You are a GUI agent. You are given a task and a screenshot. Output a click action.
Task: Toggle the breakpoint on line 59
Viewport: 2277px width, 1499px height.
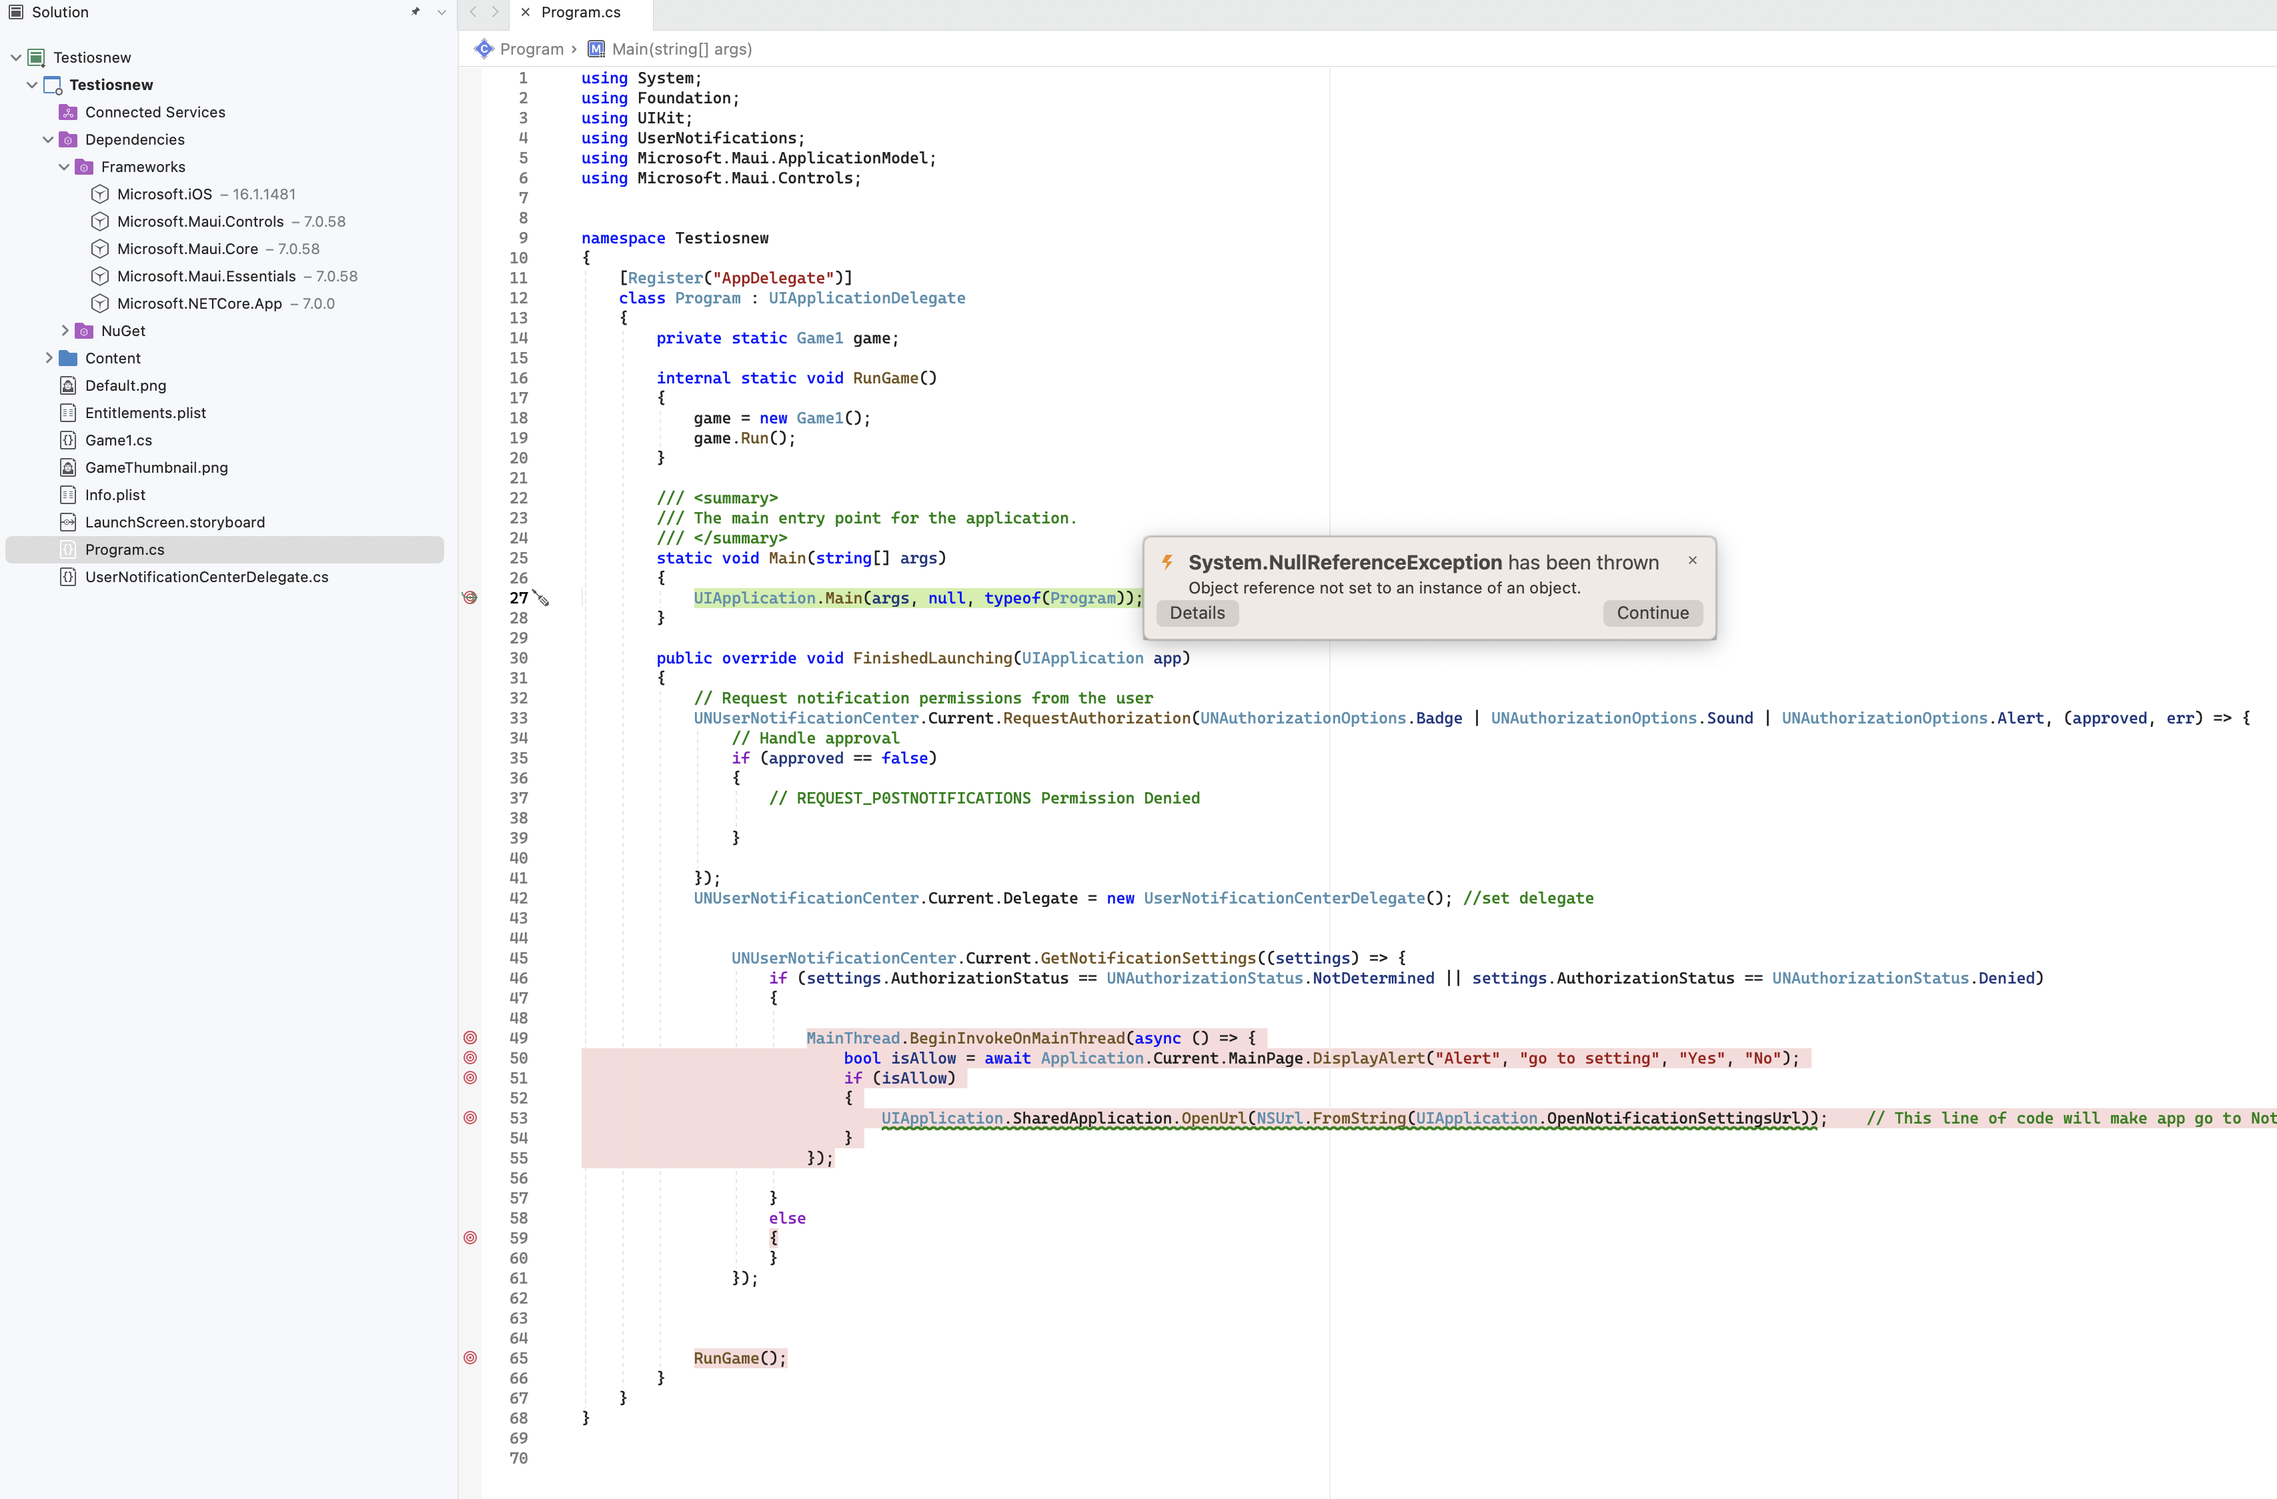point(470,1238)
